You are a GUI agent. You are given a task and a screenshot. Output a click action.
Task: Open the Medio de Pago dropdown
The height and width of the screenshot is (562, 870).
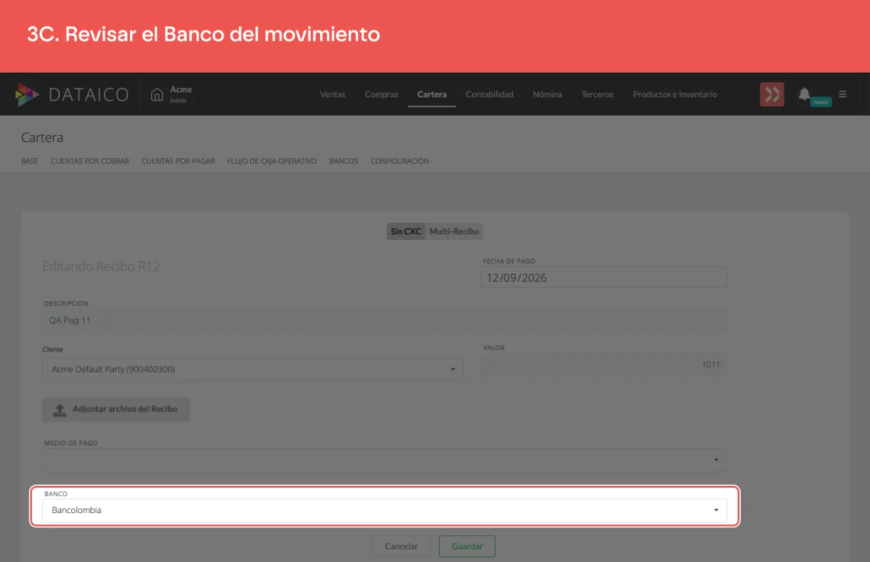[x=385, y=460]
